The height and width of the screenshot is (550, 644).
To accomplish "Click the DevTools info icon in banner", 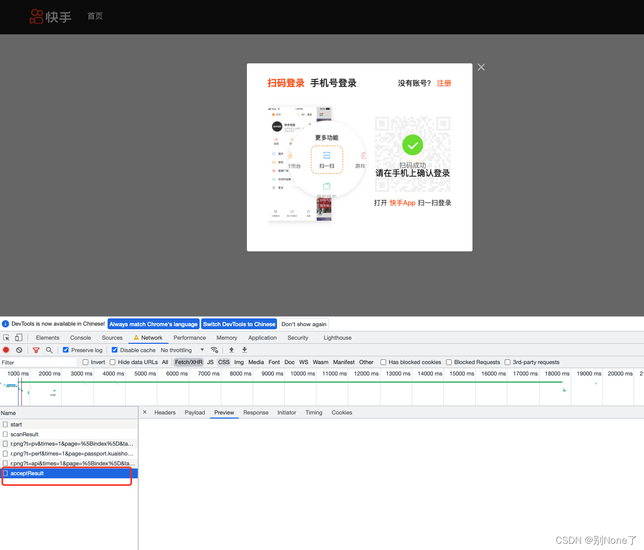I will (x=6, y=324).
